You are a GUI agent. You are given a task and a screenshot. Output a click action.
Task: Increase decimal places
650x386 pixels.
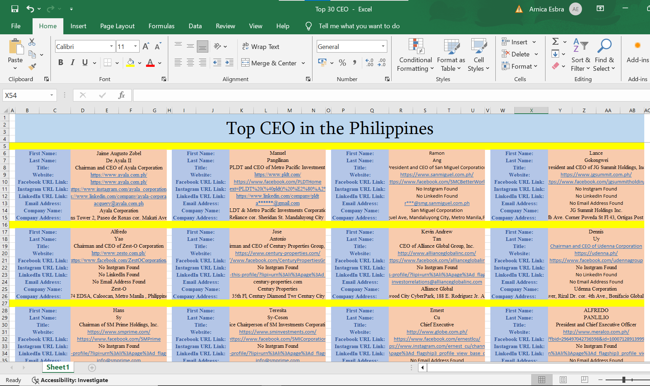(x=369, y=63)
